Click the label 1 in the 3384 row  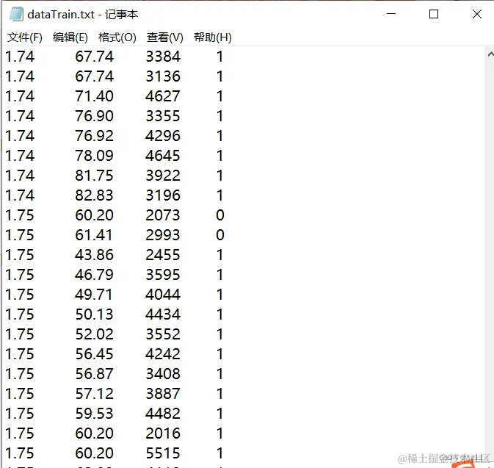coord(220,57)
